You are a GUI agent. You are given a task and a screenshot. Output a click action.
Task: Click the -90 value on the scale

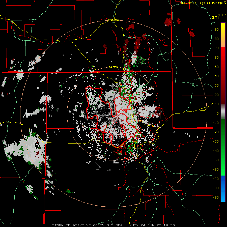216,197
